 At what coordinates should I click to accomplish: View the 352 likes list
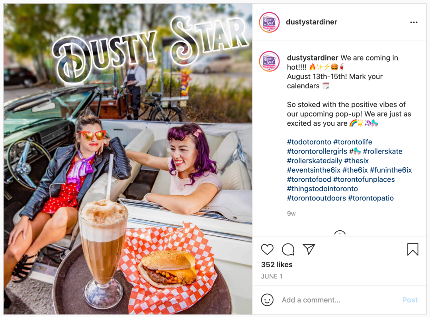tap(277, 264)
